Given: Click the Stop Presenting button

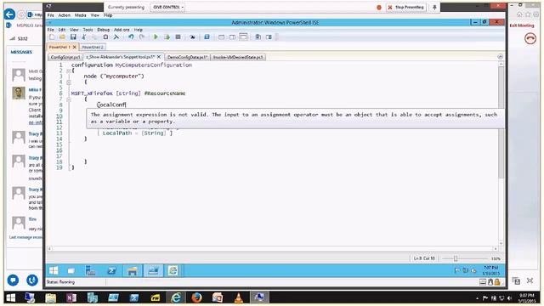Looking at the screenshot, I should [x=406, y=8].
